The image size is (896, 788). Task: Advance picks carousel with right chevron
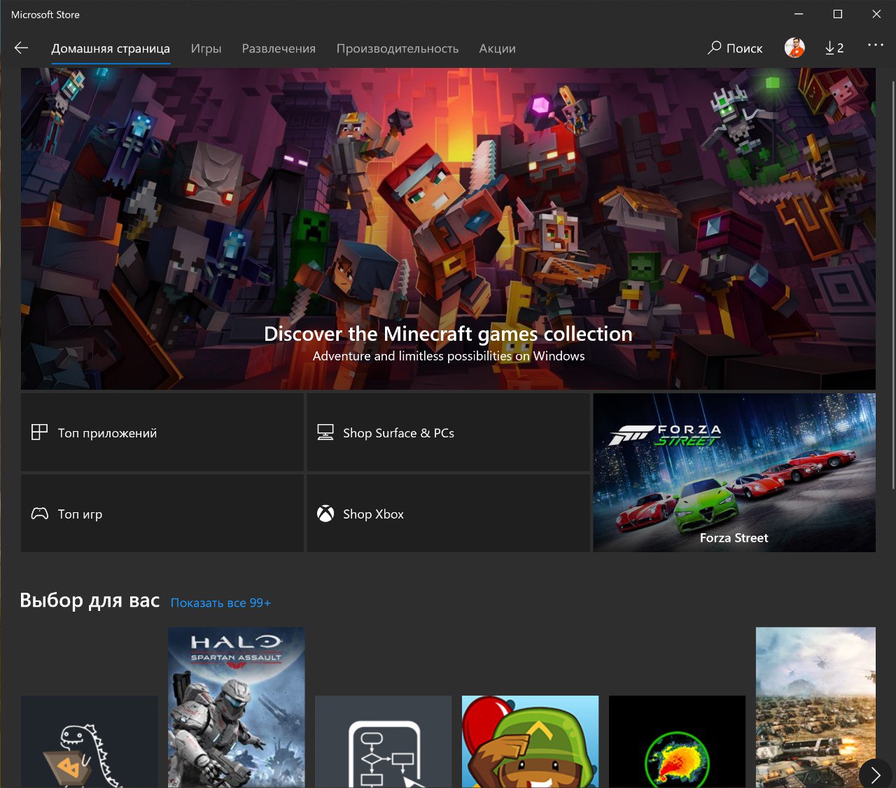click(875, 774)
